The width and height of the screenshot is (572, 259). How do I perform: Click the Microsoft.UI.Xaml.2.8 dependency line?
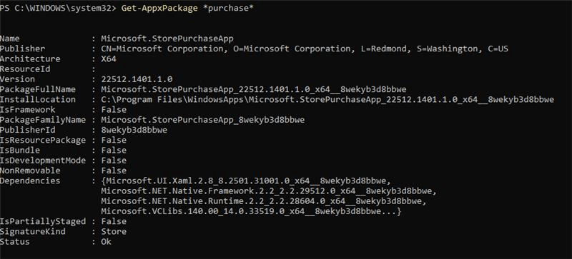click(246, 181)
